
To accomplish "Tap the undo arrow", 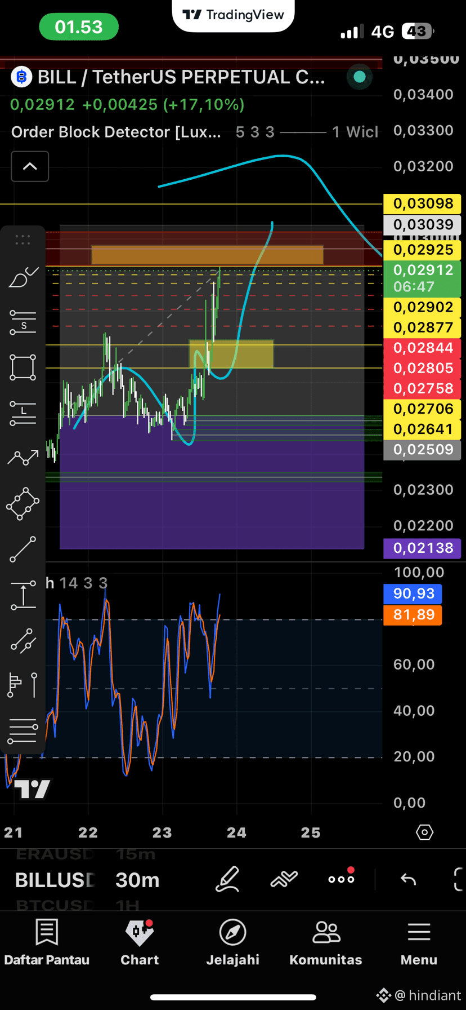I will click(408, 879).
